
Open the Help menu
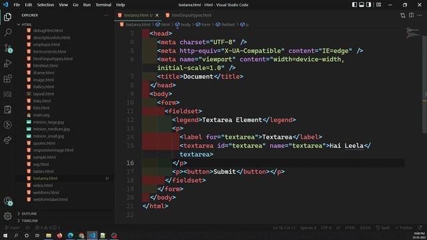point(120,5)
